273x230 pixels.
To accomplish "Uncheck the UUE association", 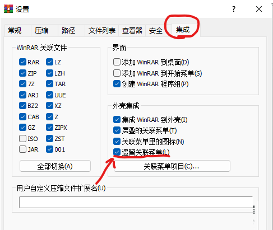I will (49, 95).
